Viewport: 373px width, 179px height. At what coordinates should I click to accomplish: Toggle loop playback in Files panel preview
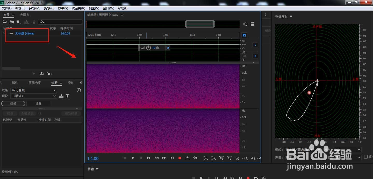coord(41,74)
